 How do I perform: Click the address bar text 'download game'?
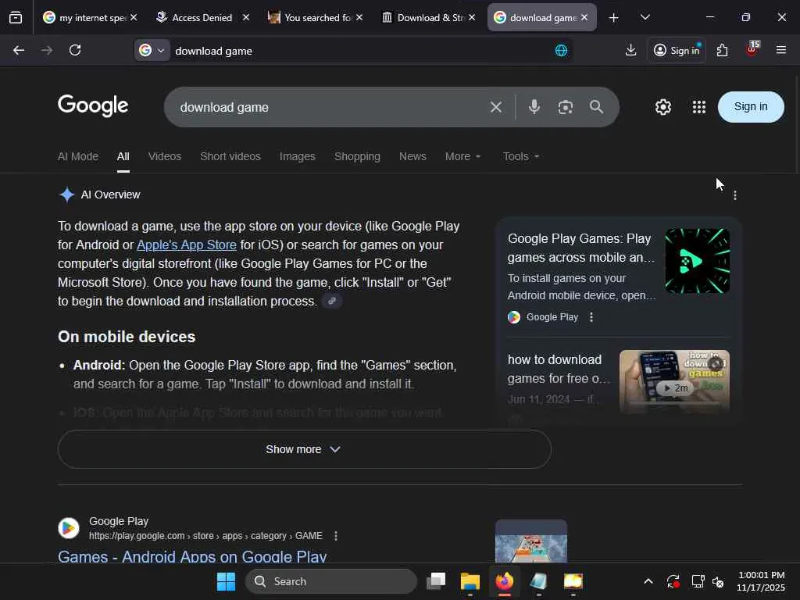[x=214, y=51]
